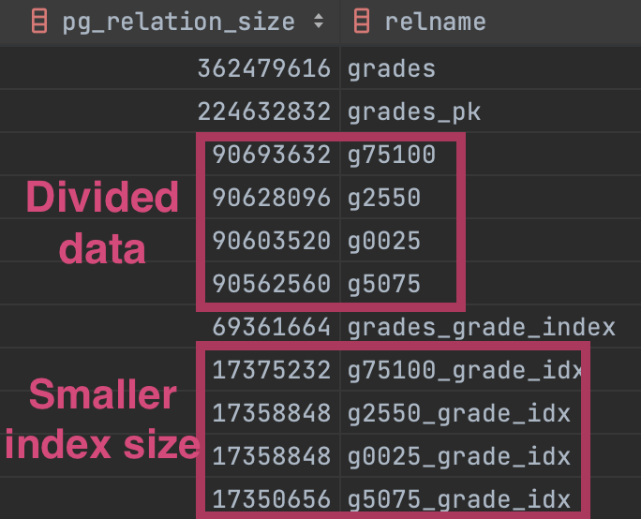Select the pg_relation_size column header
This screenshot has height=519, width=641.
[x=178, y=22]
